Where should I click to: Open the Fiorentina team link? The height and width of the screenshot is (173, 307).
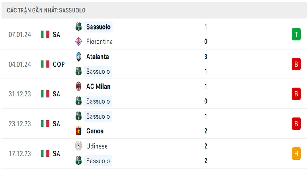[x=99, y=42]
